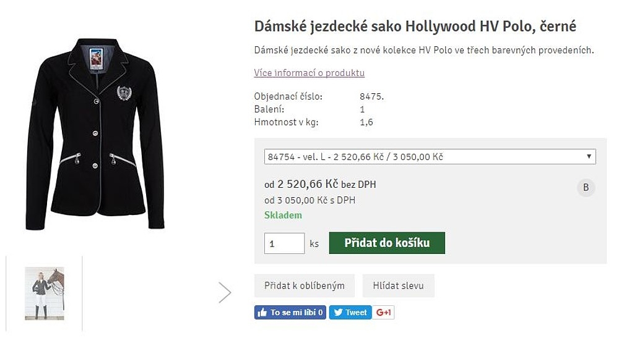619x338 pixels.
Task: Enlarge the main black jacket image
Action: pos(95,133)
